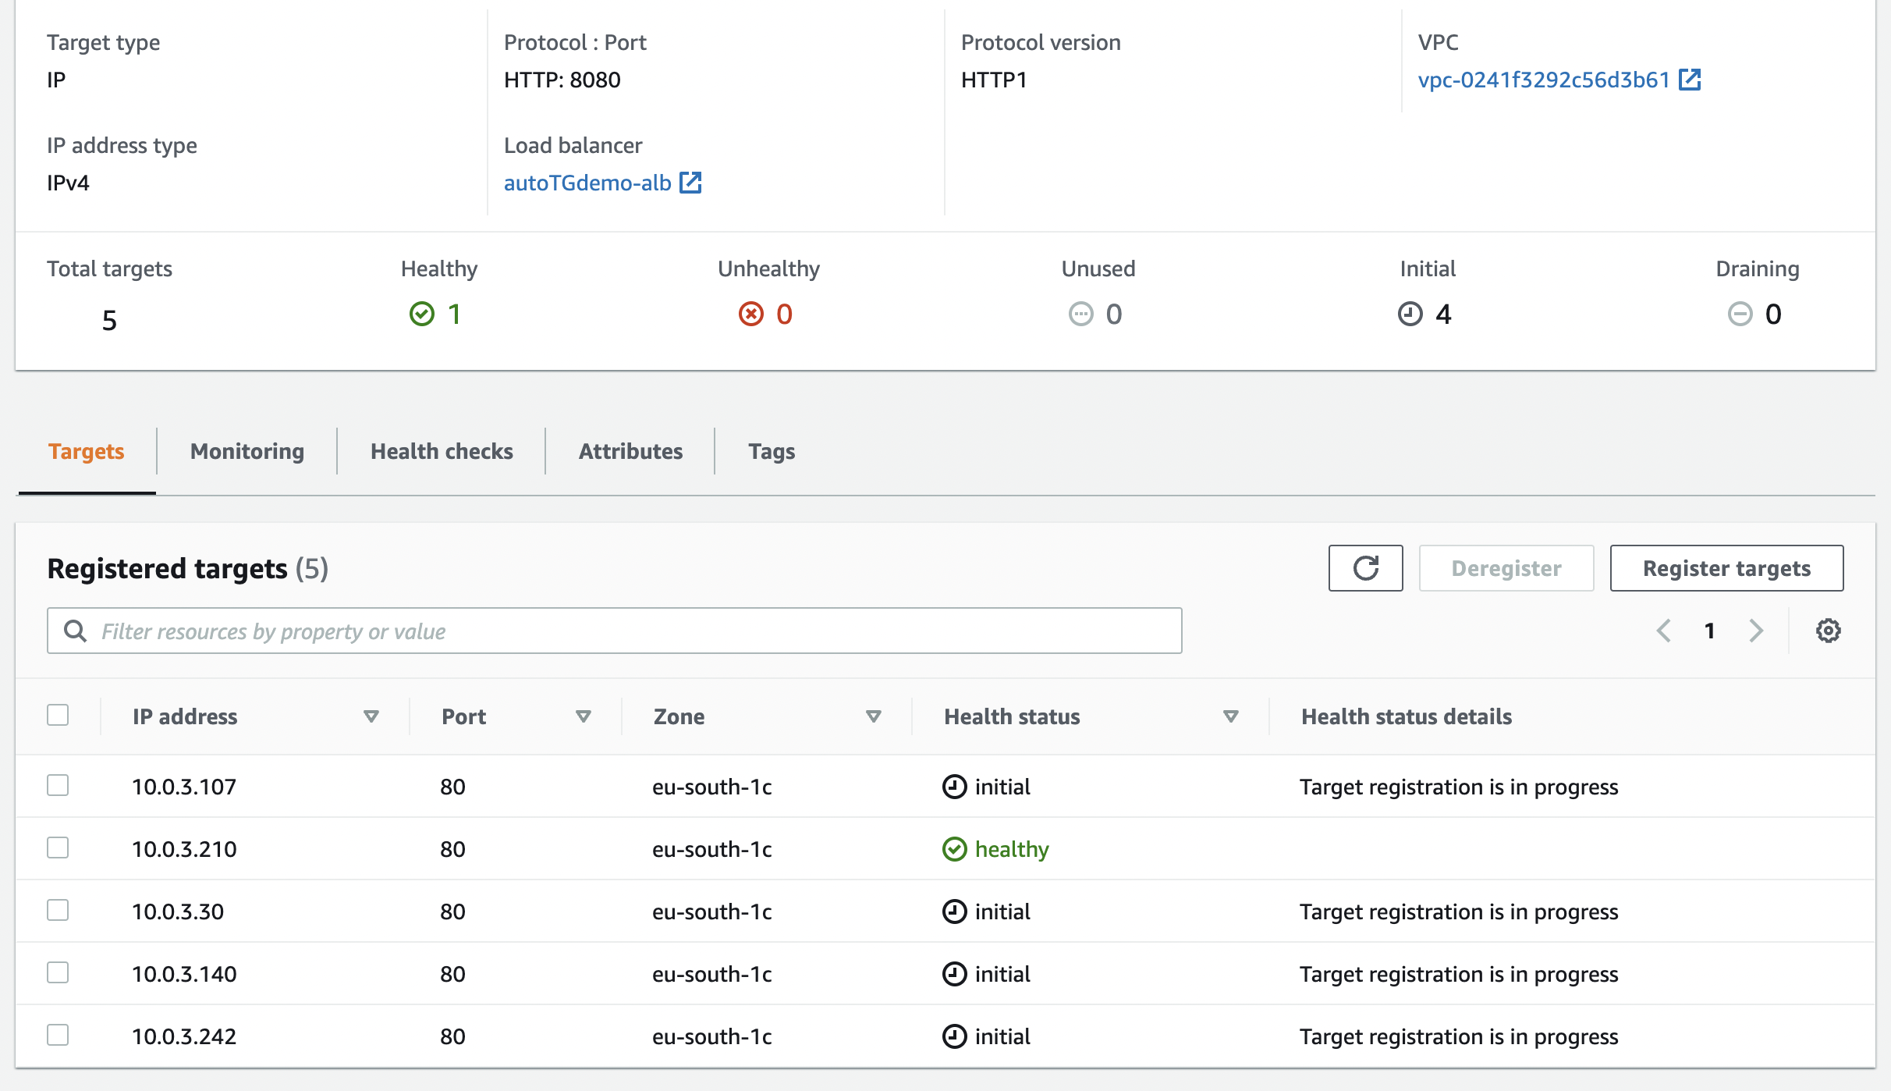Go to next page chevron
Image resolution: width=1891 pixels, height=1091 pixels.
(x=1756, y=631)
